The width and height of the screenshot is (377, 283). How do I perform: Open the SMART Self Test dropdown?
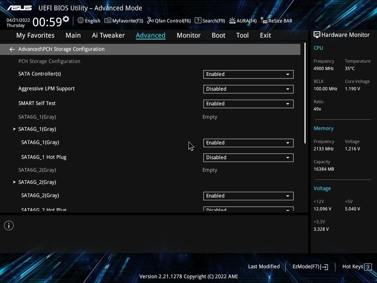pos(249,104)
